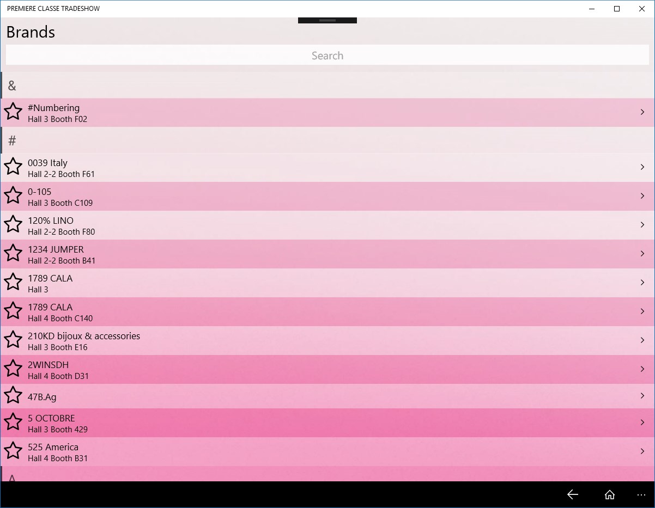Viewport: 655px width, 508px height.
Task: Star the 0039 Italy brand
Action: [13, 167]
